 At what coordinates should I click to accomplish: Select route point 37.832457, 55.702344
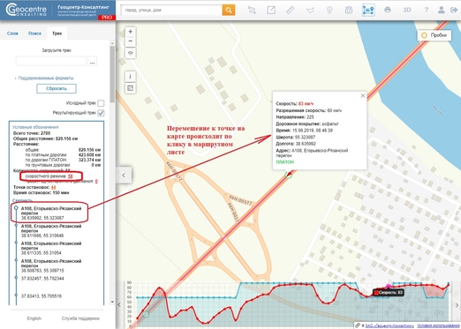pos(42,279)
